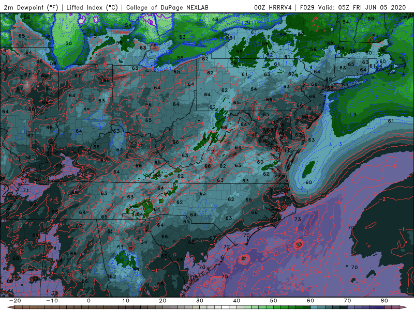Click the 50 dewpoint value over Lake Michigan

pos(68,43)
